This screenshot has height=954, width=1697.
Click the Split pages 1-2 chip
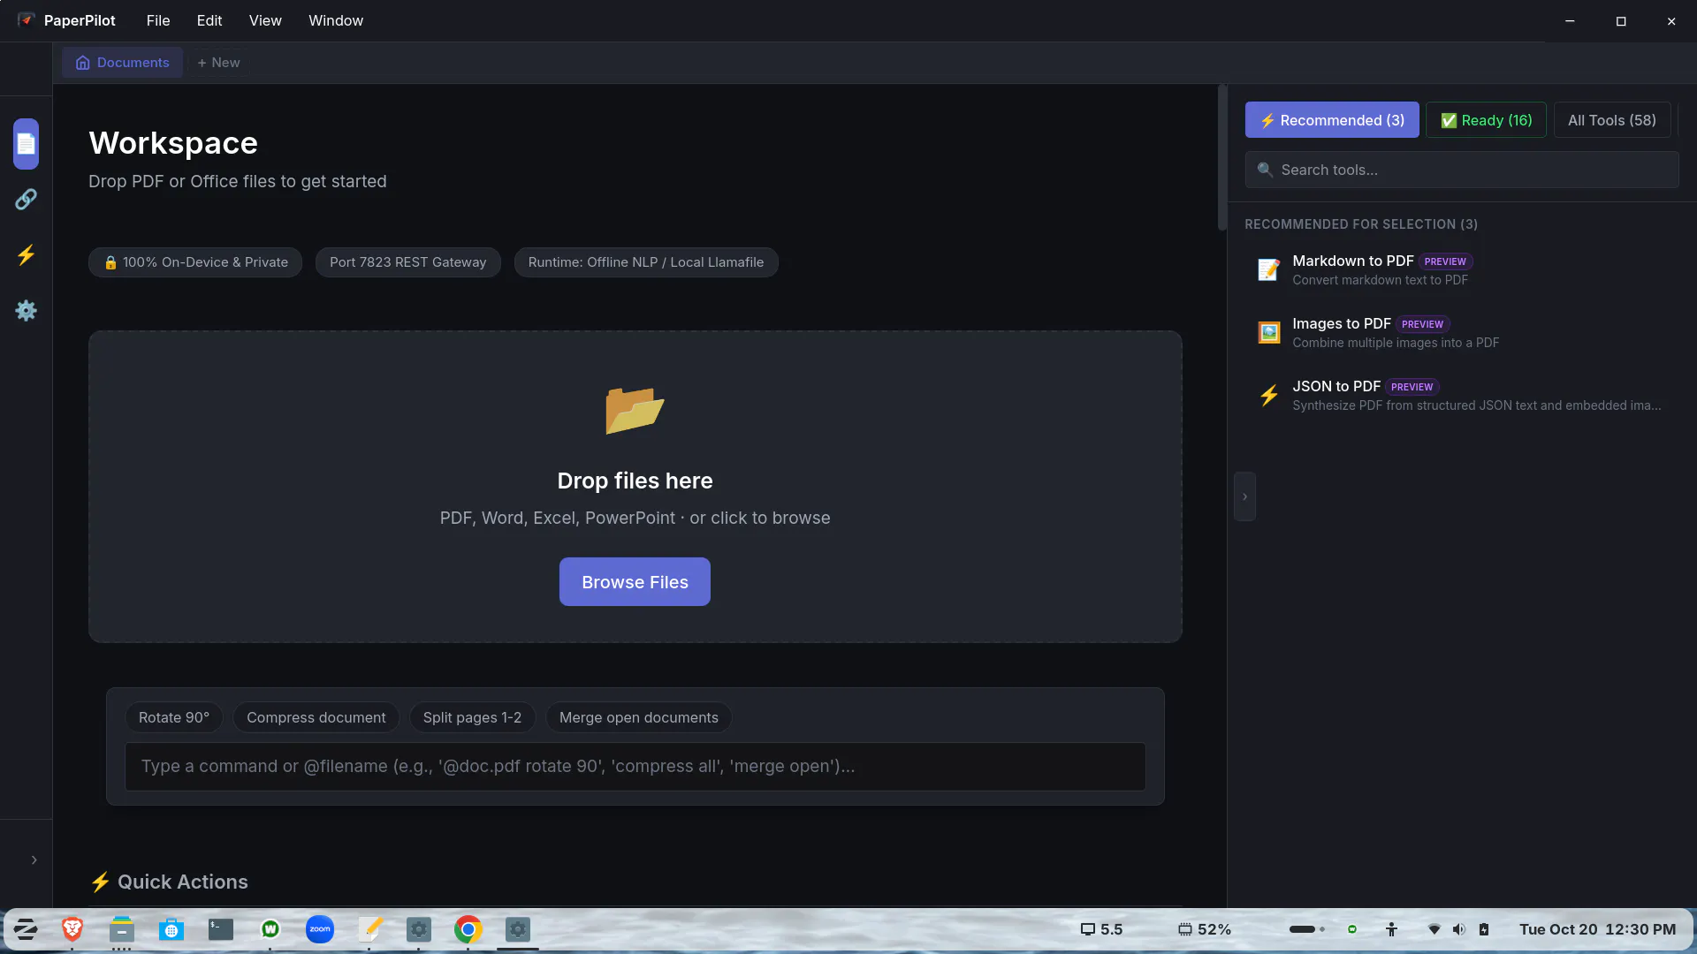click(472, 717)
